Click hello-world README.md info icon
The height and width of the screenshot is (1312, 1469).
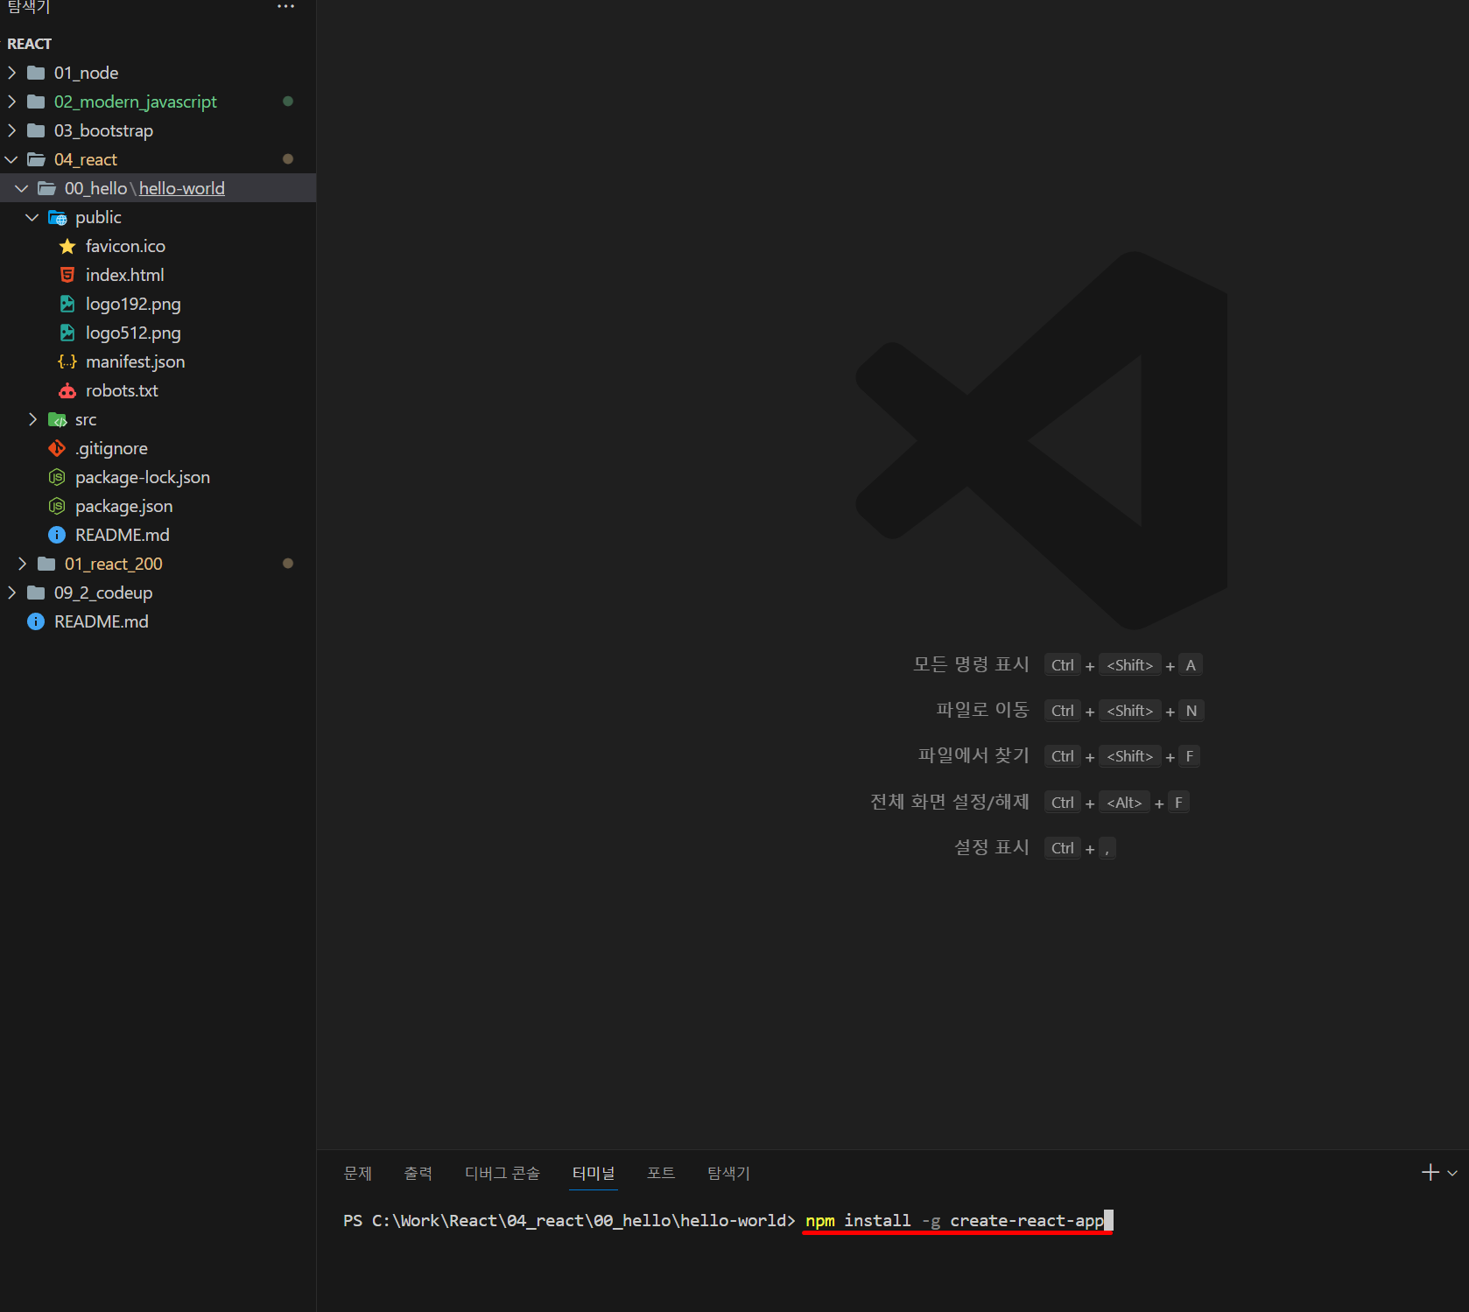coord(57,535)
